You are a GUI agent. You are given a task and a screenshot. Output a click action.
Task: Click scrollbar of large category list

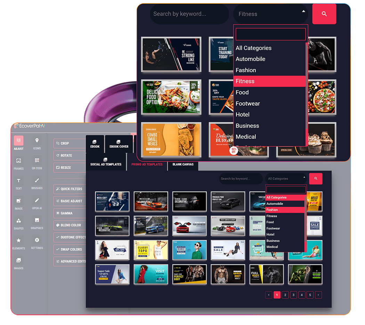tap(307, 86)
